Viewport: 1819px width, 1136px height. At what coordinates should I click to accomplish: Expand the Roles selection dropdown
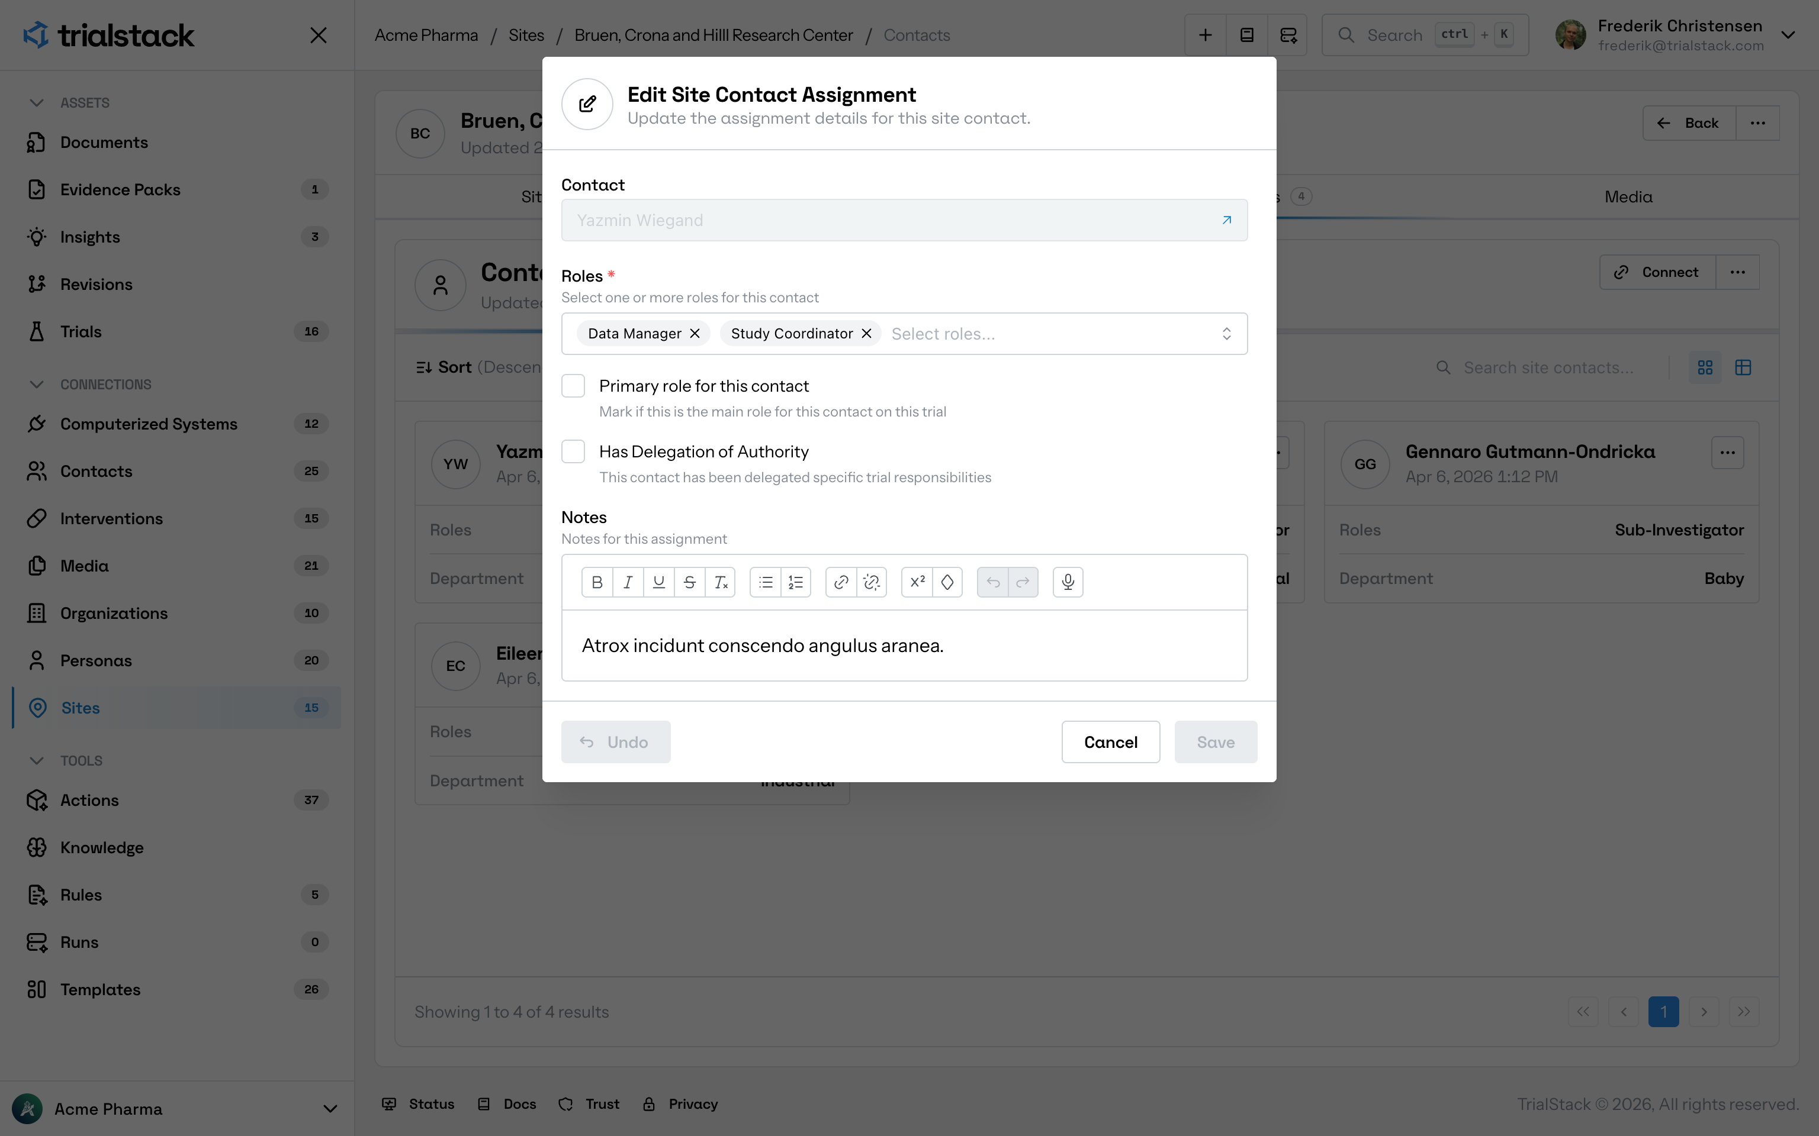1227,334
